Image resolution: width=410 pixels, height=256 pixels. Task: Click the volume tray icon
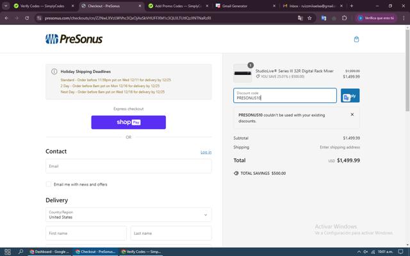366,252
